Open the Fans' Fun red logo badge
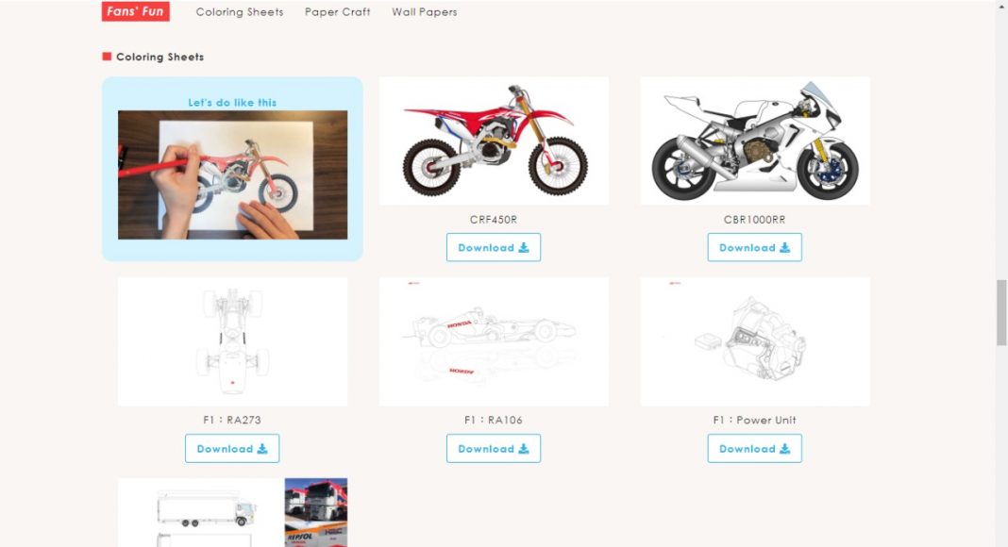 pos(136,11)
